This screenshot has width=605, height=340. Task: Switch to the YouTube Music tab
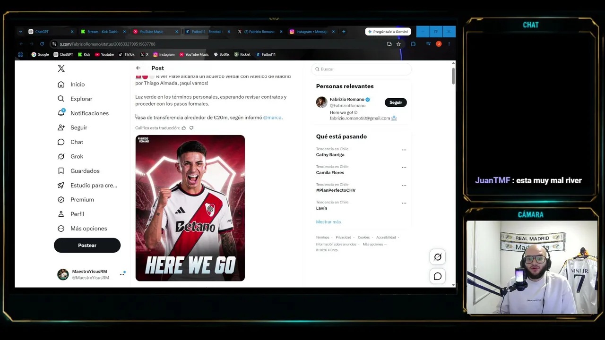(155, 32)
